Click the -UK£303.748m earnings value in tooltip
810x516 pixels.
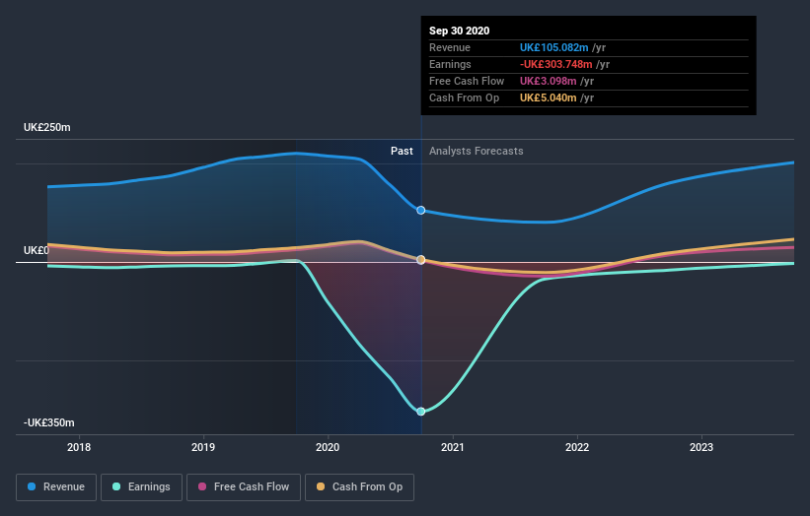(555, 64)
